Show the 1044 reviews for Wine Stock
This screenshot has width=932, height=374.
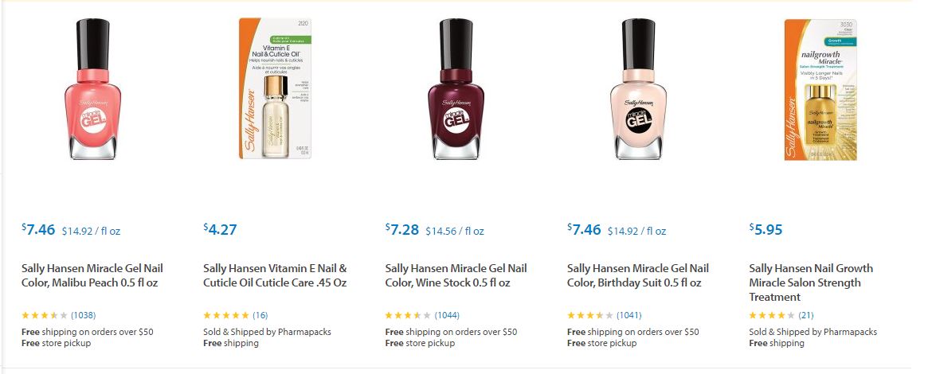pyautogui.click(x=447, y=315)
